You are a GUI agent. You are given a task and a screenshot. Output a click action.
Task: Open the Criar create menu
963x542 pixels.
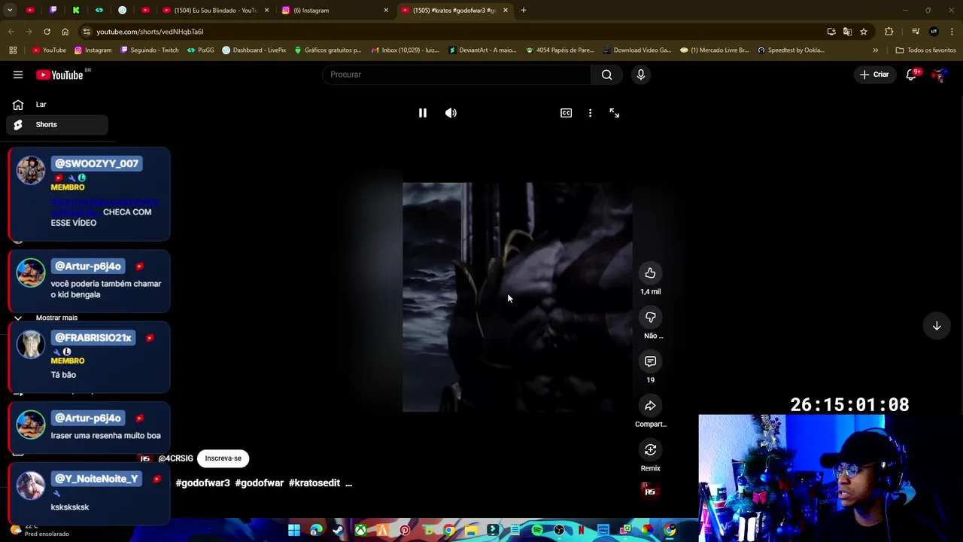click(x=874, y=75)
